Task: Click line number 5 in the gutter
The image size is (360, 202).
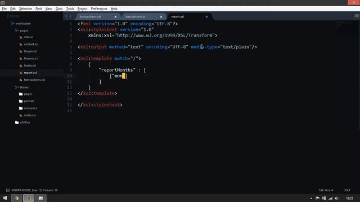Action: pos(71,47)
